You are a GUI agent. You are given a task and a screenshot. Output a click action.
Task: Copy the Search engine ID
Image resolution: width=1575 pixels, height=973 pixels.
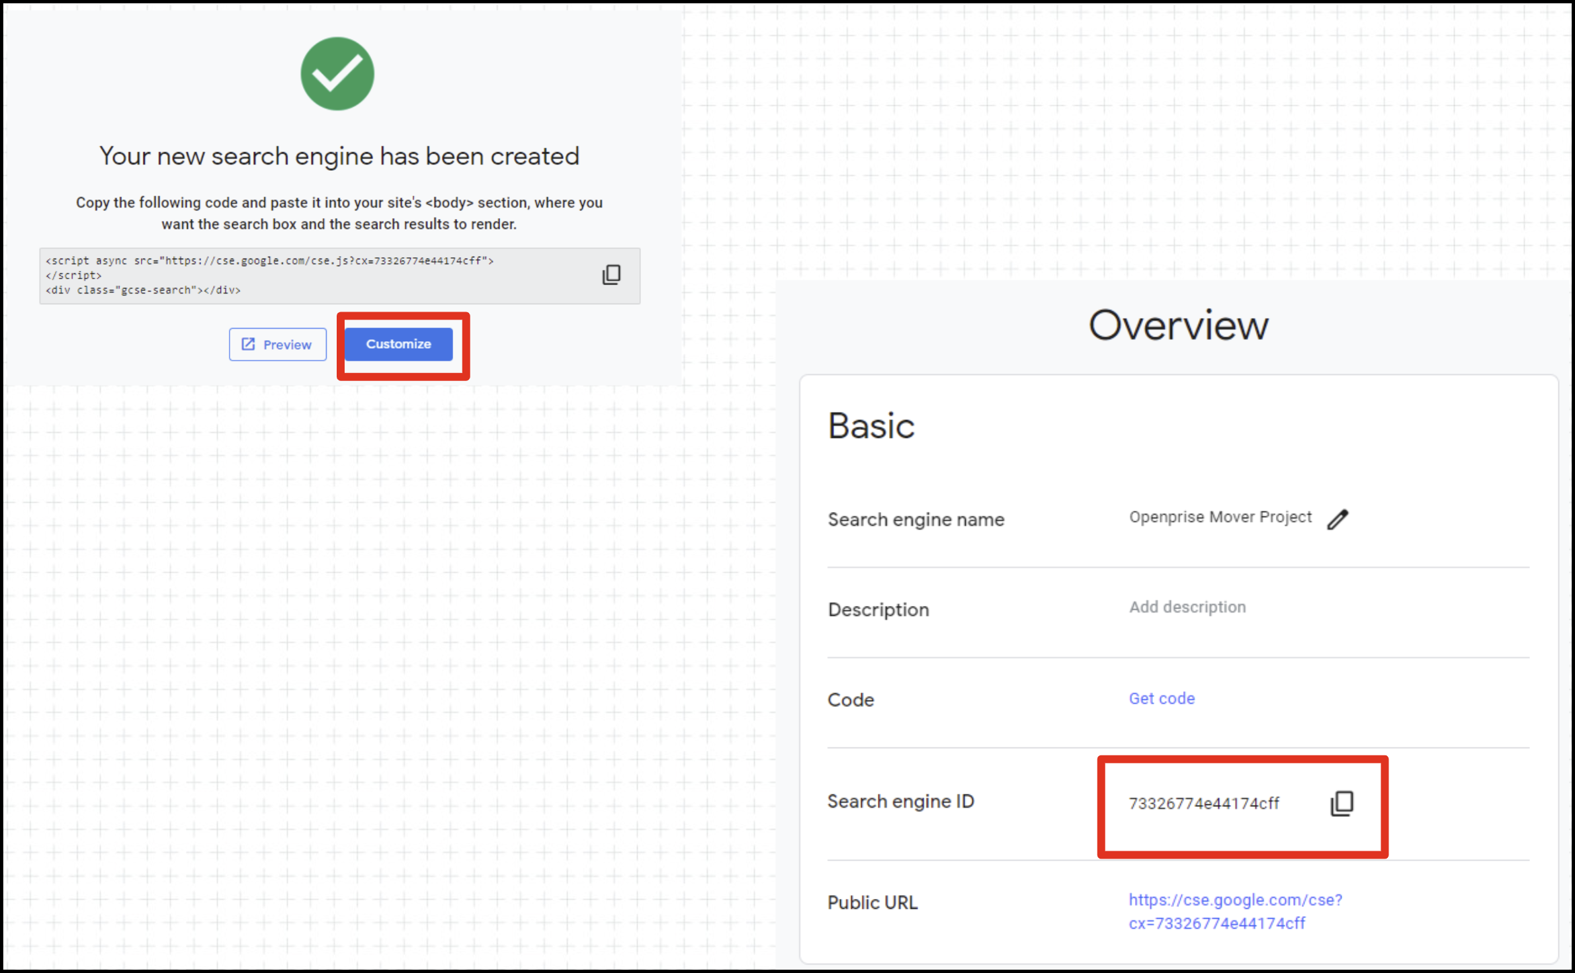(x=1341, y=804)
